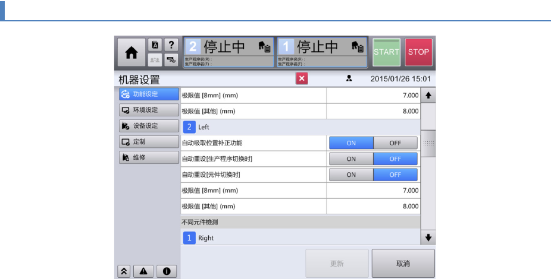Click the Right section header label

click(x=206, y=239)
